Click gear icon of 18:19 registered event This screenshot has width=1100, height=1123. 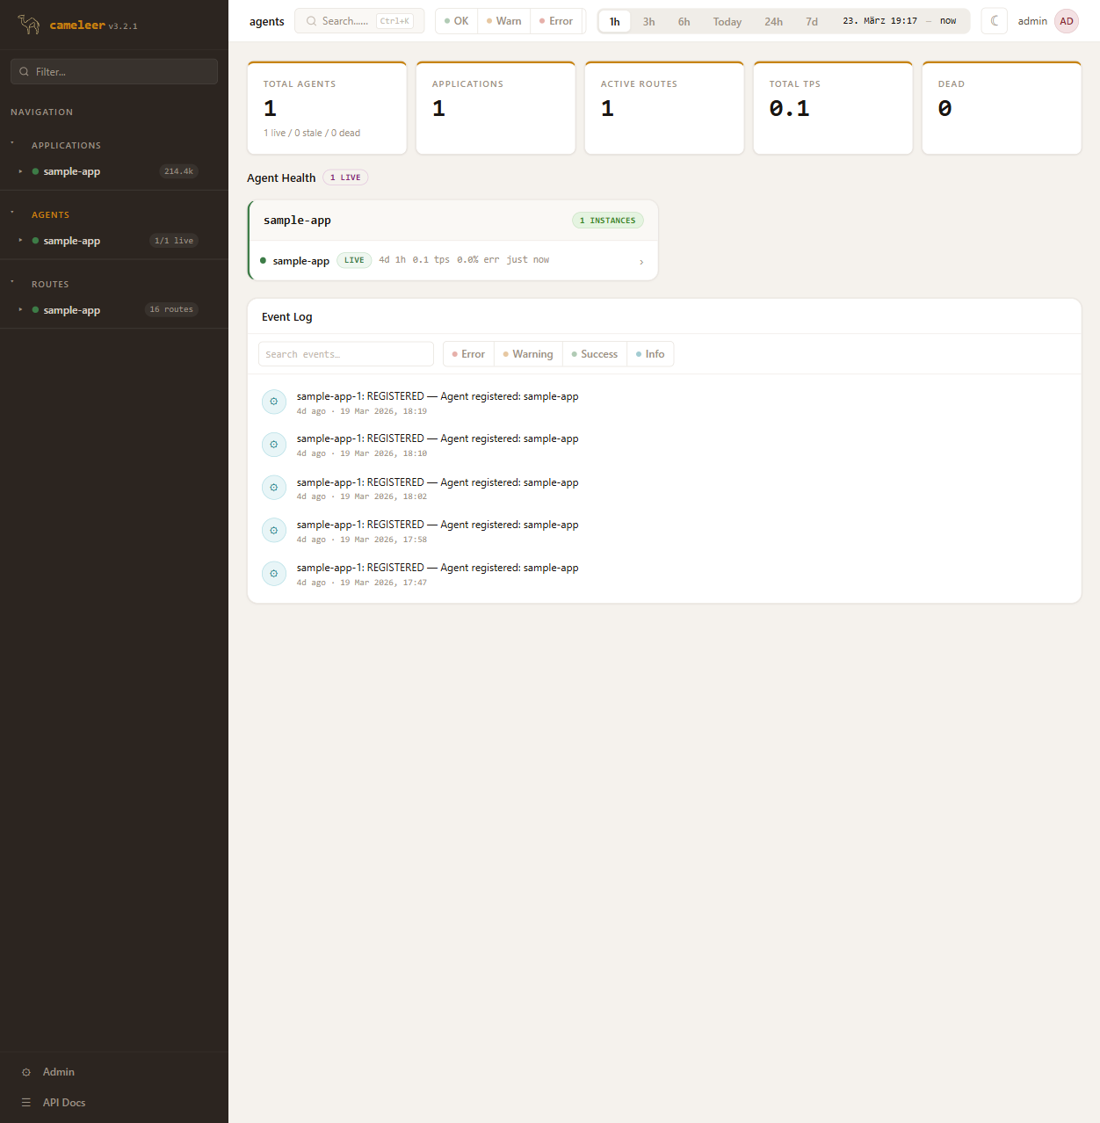274,402
